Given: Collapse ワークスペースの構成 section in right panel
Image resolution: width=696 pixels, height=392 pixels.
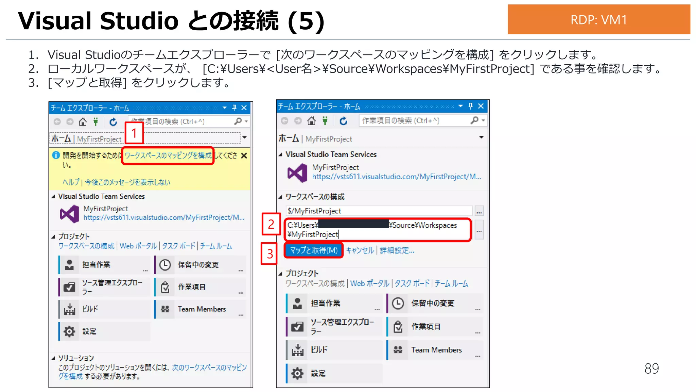Looking at the screenshot, I should point(280,197).
